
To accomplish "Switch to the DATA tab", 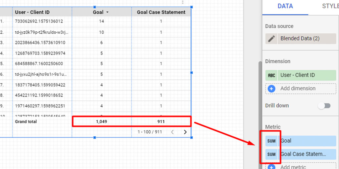I will tap(285, 6).
